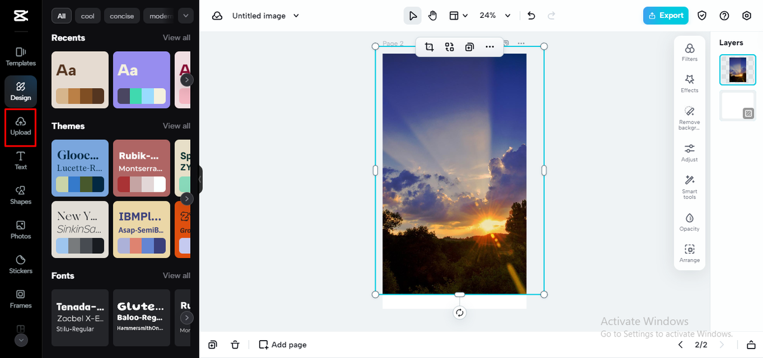Choose the Glute Baloo-Reg font combo
Screen dimensions: 763x358
[x=142, y=317]
